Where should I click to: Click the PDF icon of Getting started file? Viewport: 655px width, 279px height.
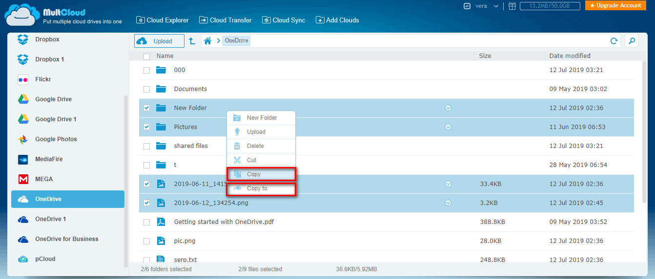tap(161, 222)
